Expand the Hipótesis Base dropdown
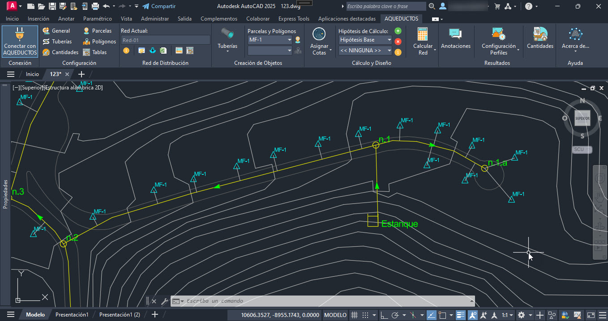Image resolution: width=608 pixels, height=321 pixels. [389, 40]
